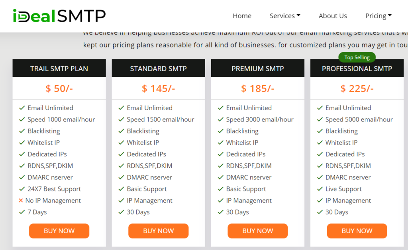This screenshot has width=408, height=250.
Task: Click BUY NOW for Standard SMTP
Action: coord(158,231)
